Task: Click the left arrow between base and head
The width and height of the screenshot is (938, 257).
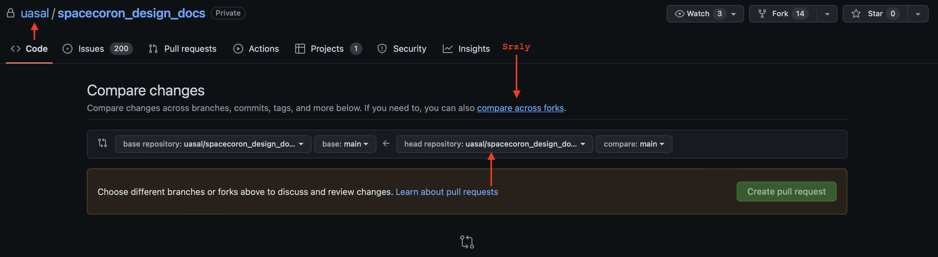Action: coord(386,144)
